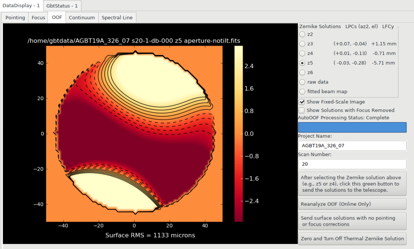Select the z5 radio button
The image size is (414, 249).
[x=302, y=63]
